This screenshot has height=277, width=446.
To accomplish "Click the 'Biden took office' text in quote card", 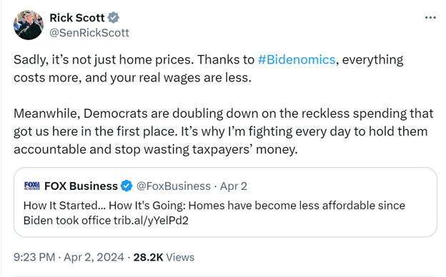I will tap(67, 221).
